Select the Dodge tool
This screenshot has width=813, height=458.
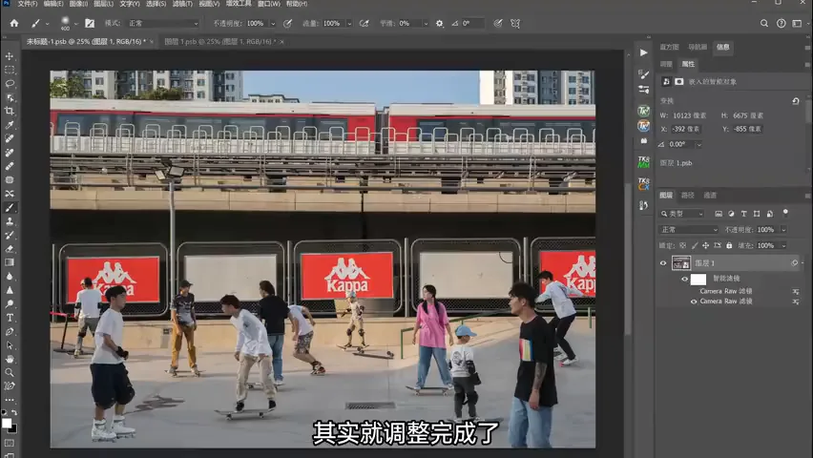[10, 304]
